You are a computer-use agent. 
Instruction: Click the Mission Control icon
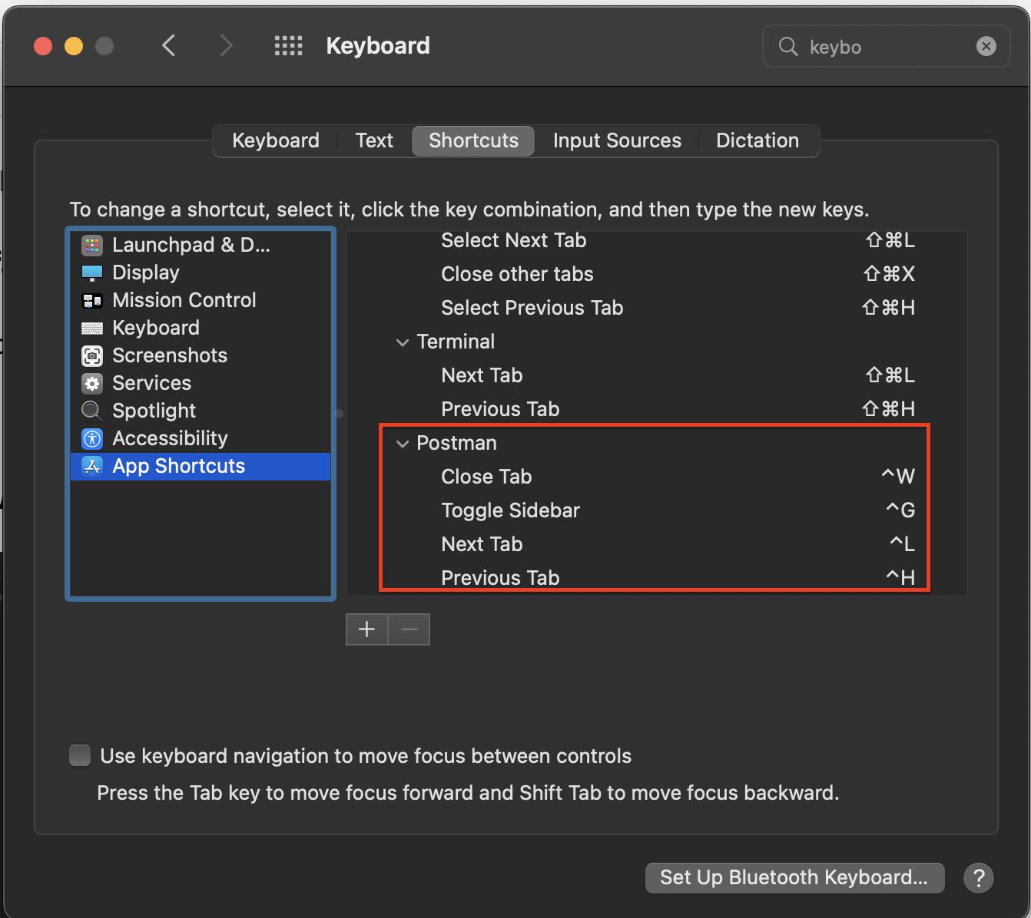click(x=92, y=301)
